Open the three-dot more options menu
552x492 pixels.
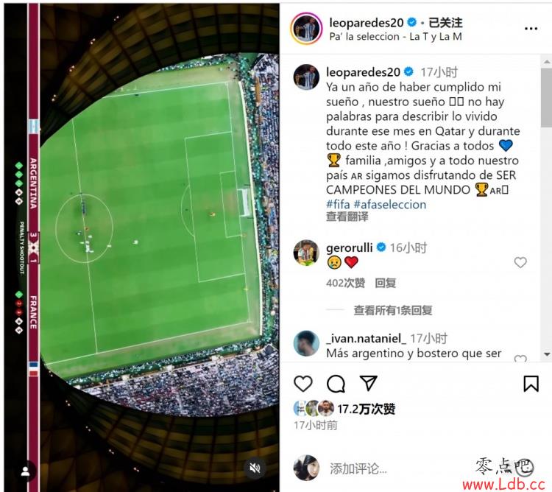coord(531,29)
